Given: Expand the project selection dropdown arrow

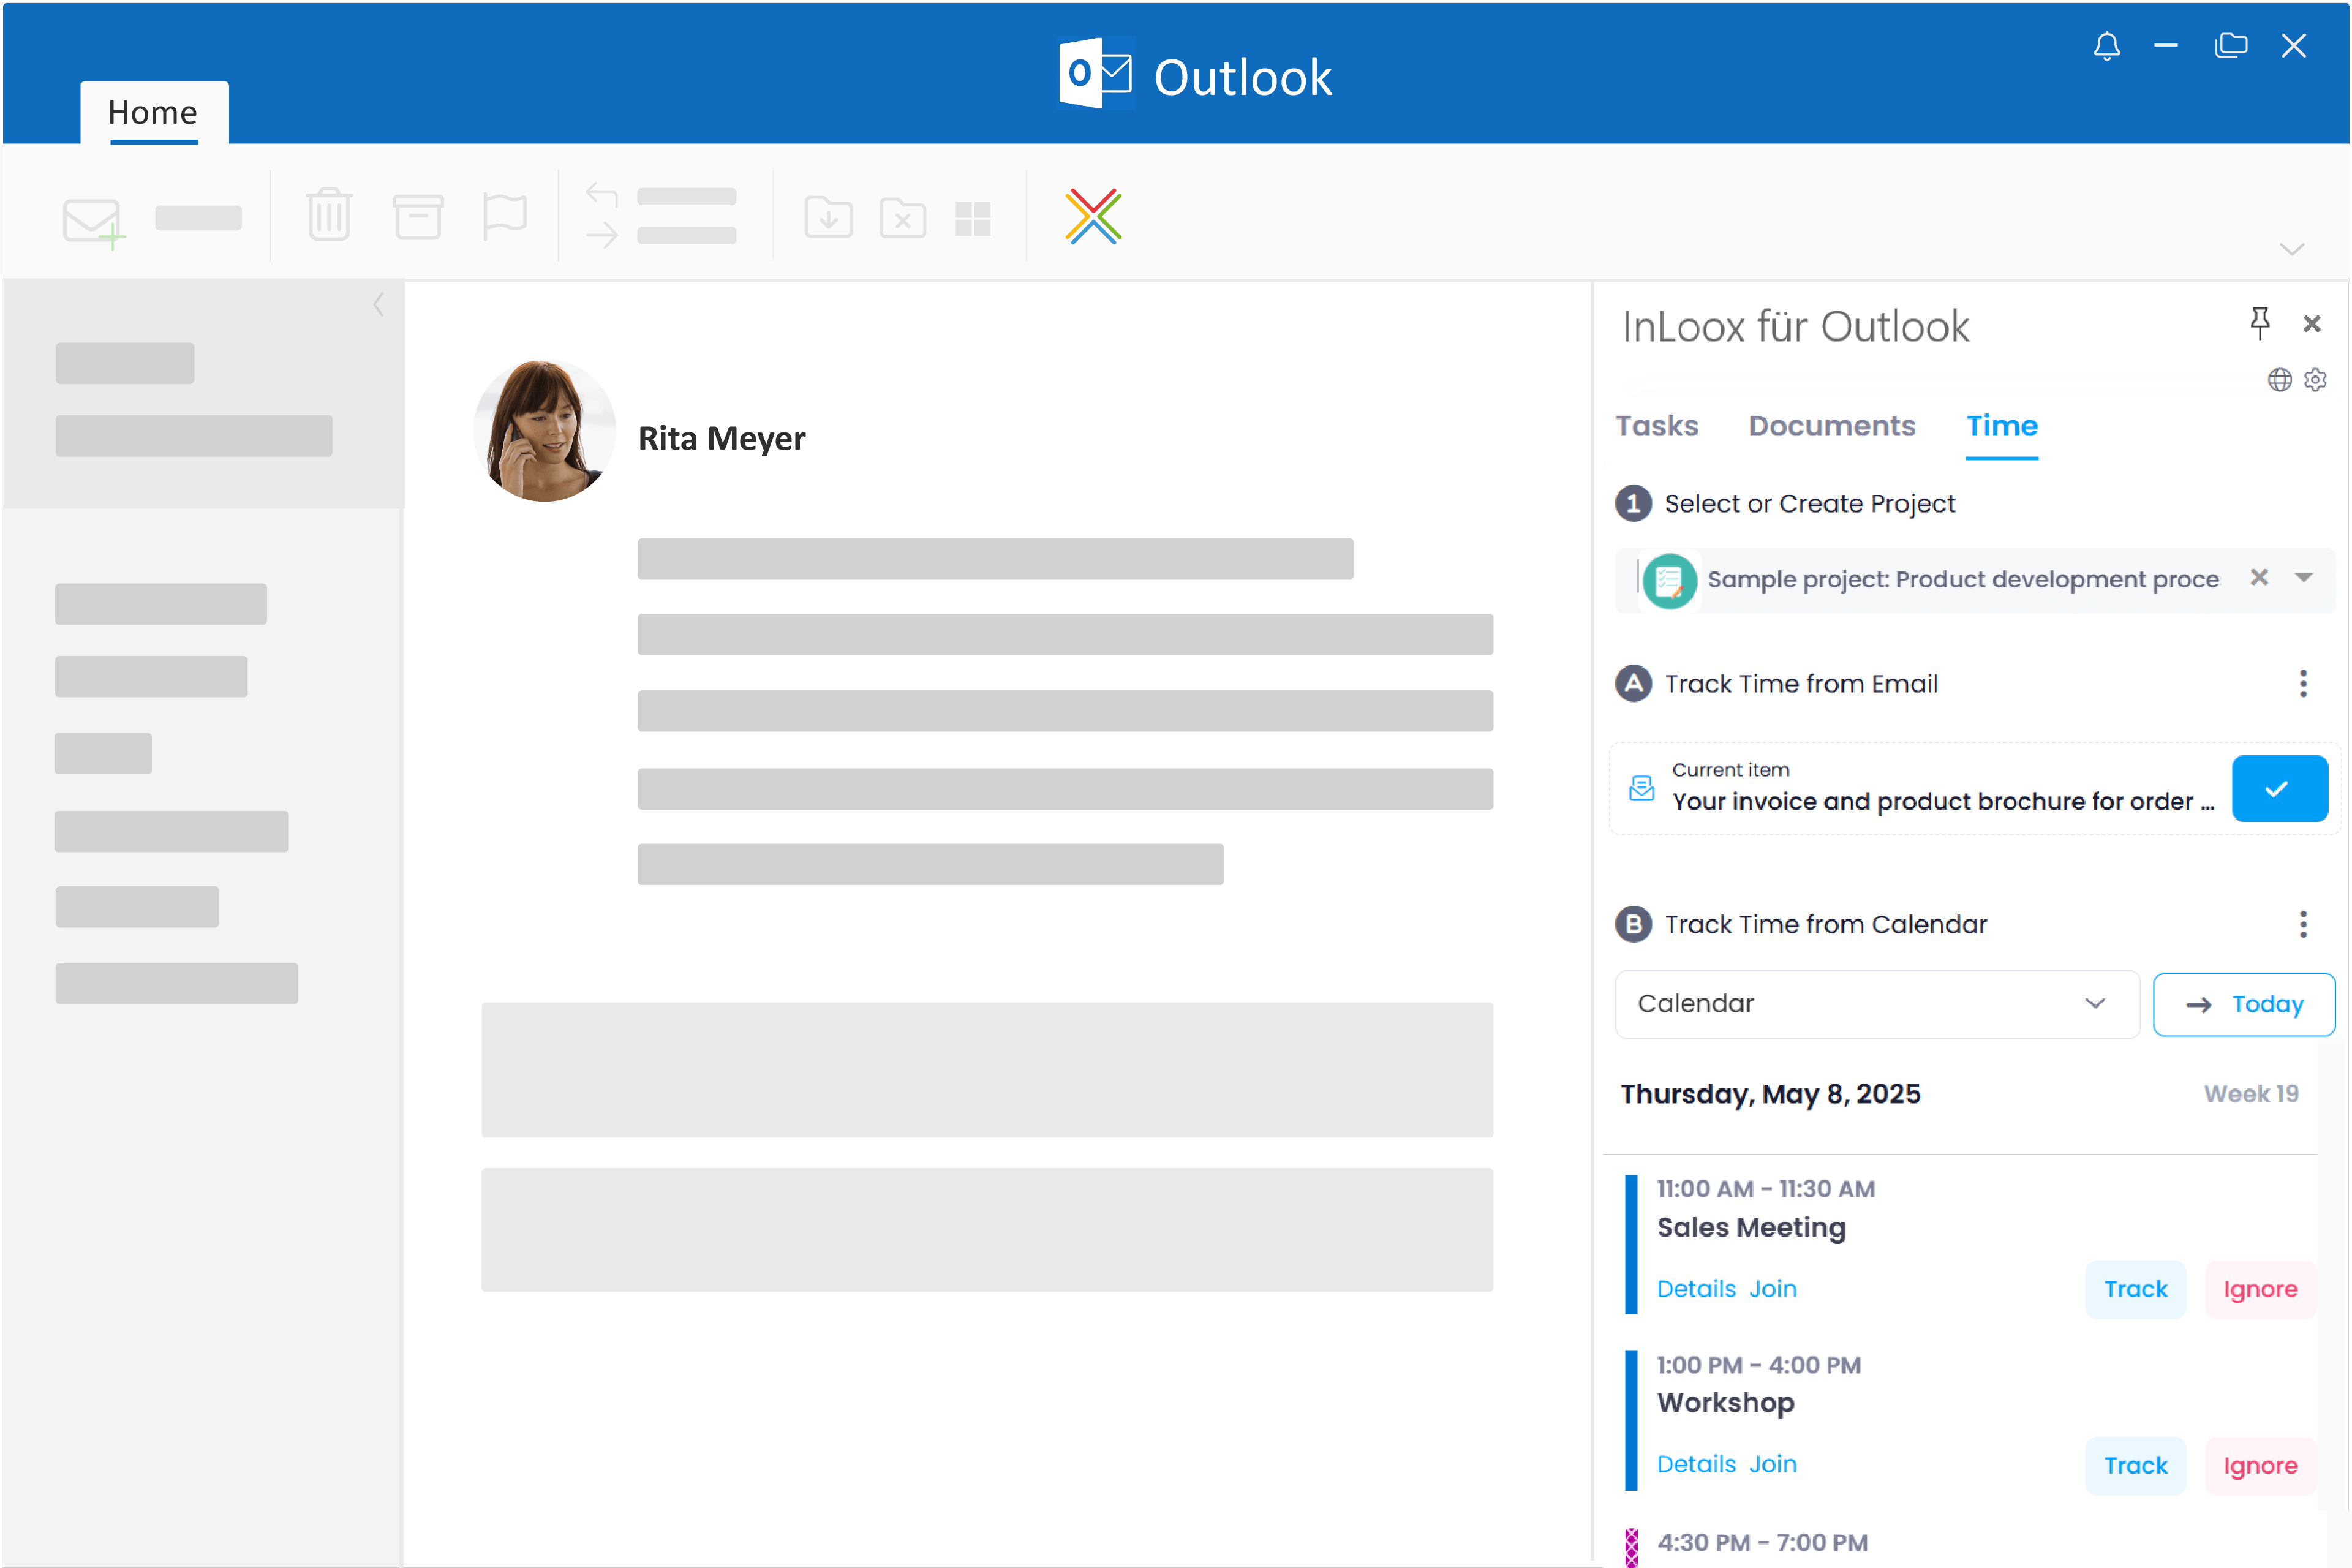Looking at the screenshot, I should pos(2303,577).
